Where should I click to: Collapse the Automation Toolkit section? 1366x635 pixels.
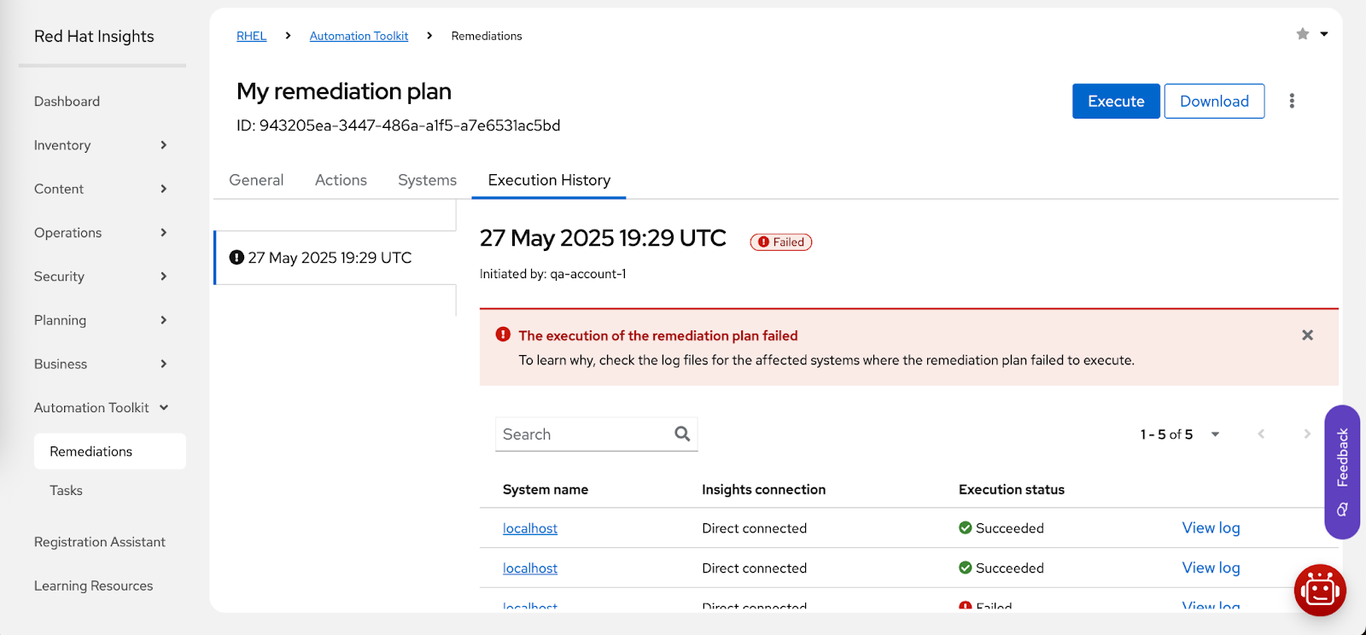tap(163, 408)
